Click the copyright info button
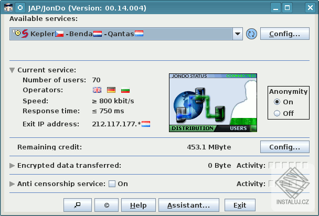This screenshot has width=319, height=216. 107,205
